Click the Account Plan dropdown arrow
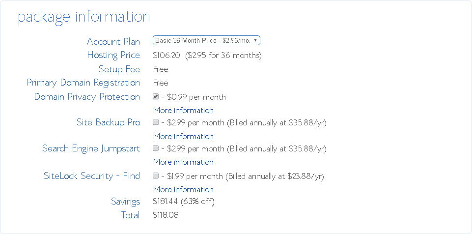 click(x=255, y=40)
